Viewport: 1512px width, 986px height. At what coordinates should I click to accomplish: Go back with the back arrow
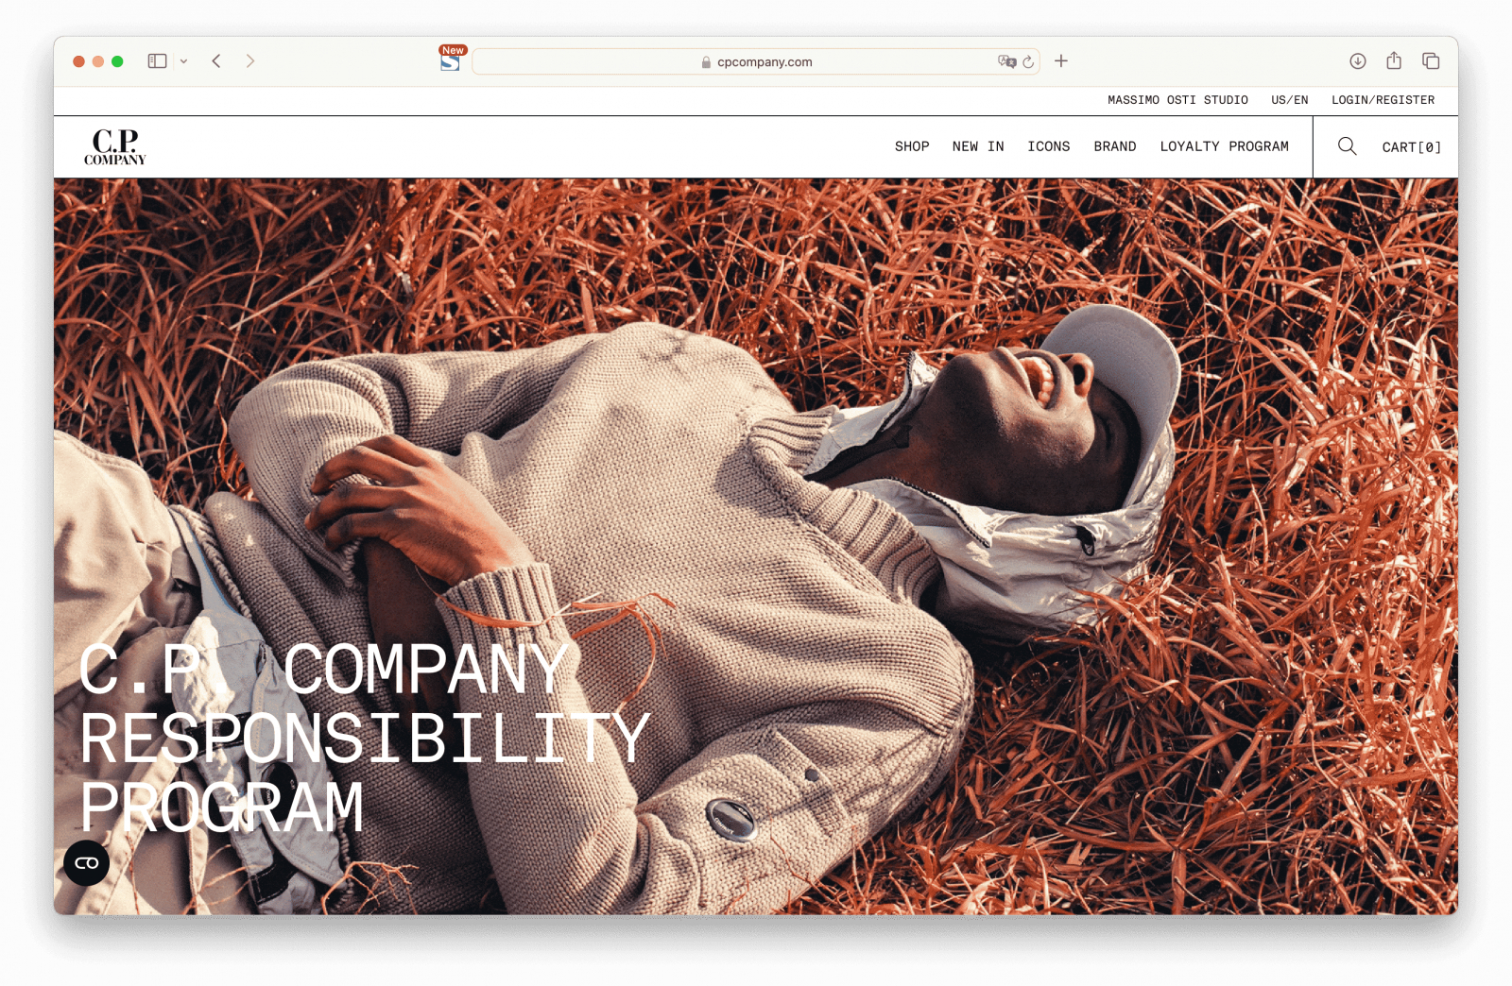click(x=216, y=61)
